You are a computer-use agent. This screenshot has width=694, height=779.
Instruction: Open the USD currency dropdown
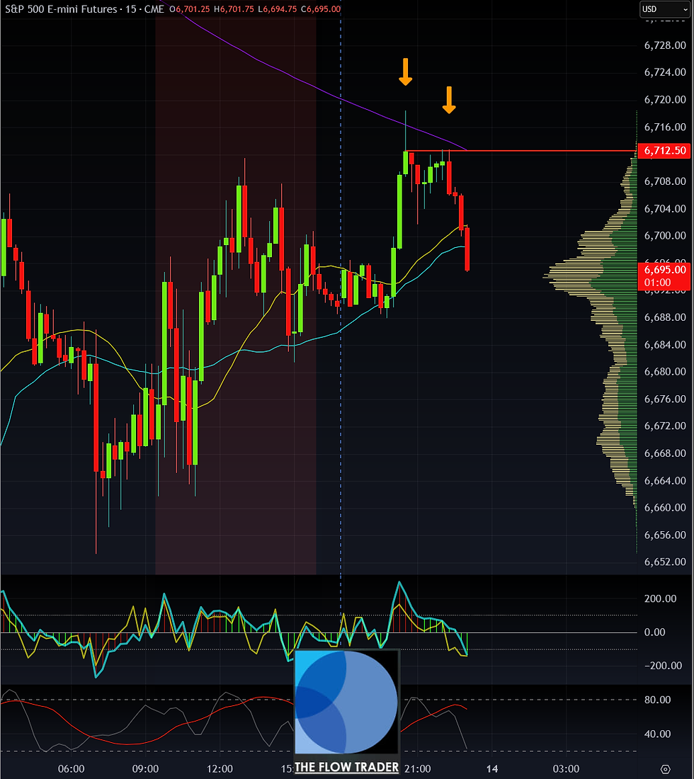click(664, 9)
